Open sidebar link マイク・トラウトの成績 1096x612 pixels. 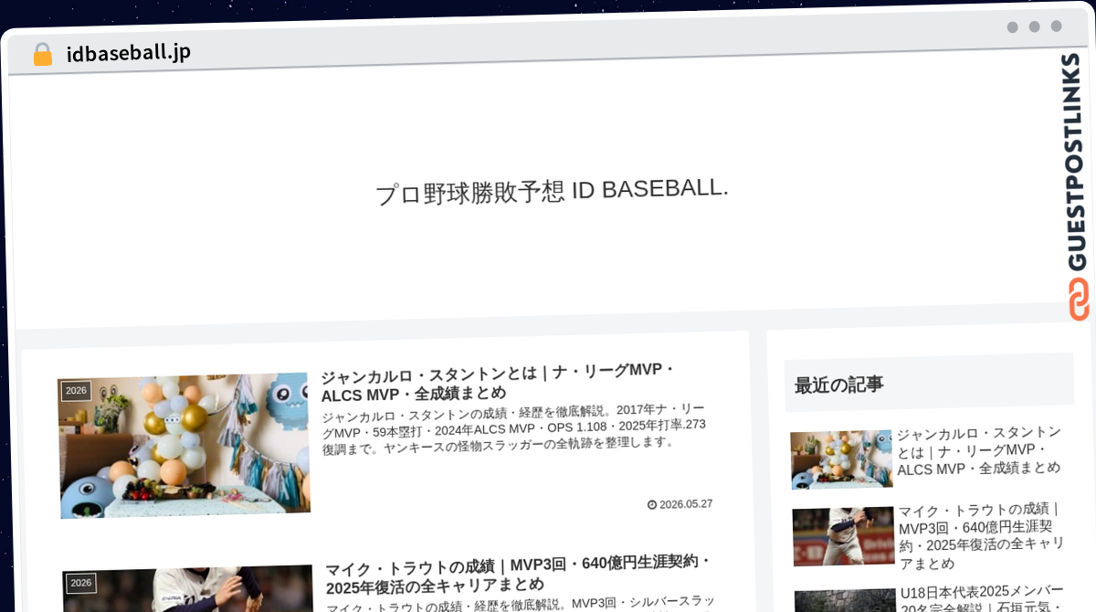point(982,536)
